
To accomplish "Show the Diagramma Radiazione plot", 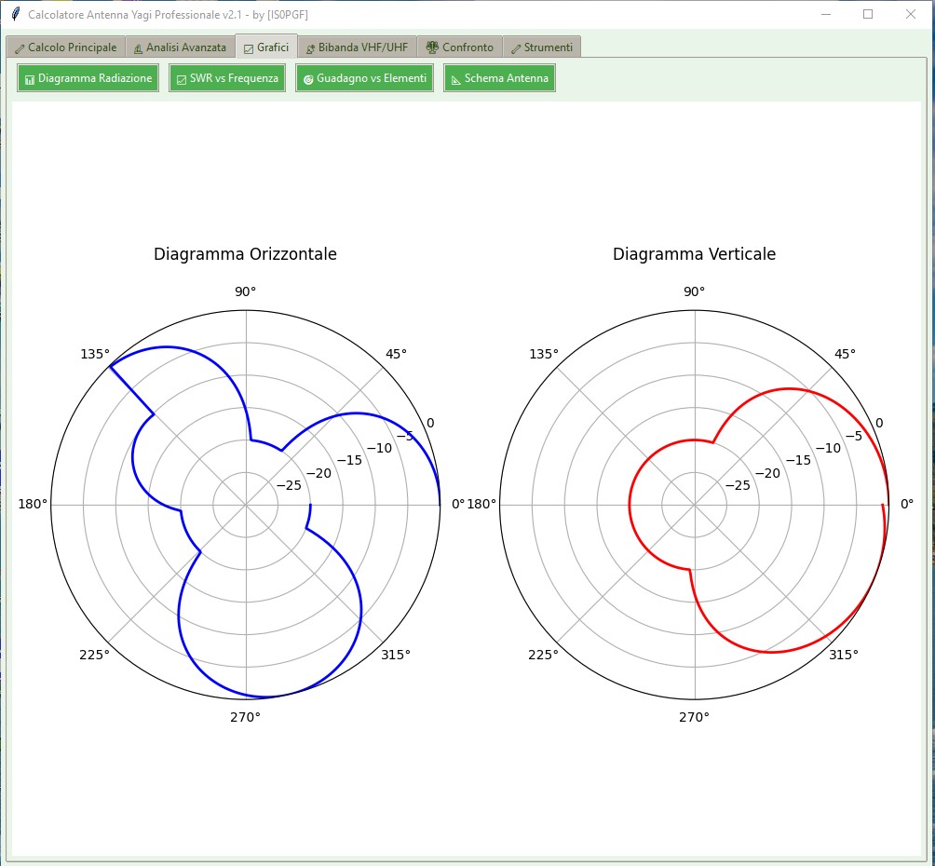I will point(88,78).
